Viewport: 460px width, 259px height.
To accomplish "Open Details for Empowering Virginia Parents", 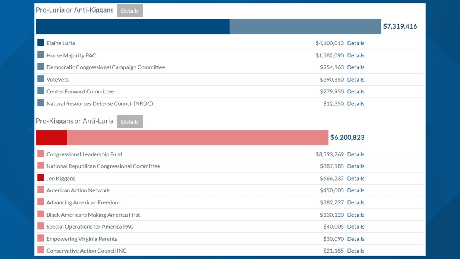I will point(355,239).
